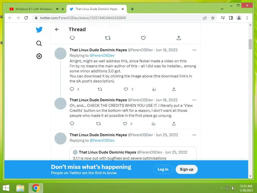The height and width of the screenshot is (193, 257).
Task: View analytics of the 'Alright, might as well' tweet
Action: pyautogui.click(x=154, y=89)
